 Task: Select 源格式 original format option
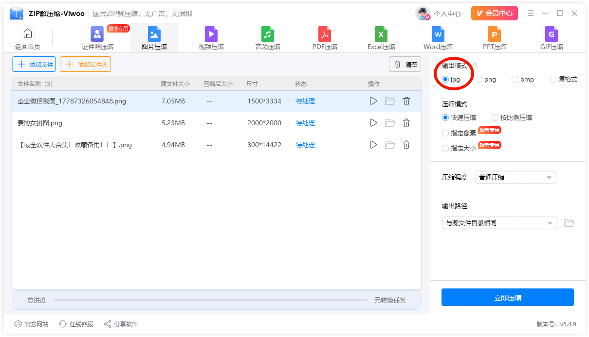[563, 79]
